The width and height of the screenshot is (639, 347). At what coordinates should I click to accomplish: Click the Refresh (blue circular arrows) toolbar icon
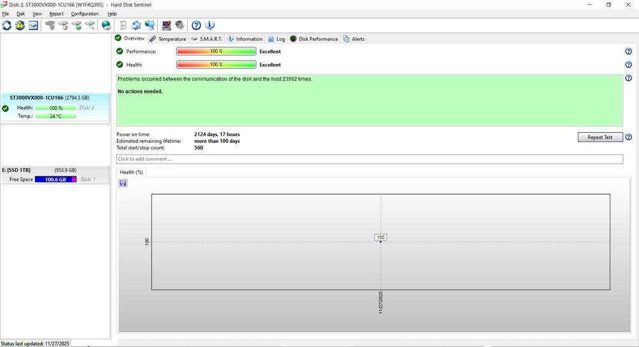point(7,26)
